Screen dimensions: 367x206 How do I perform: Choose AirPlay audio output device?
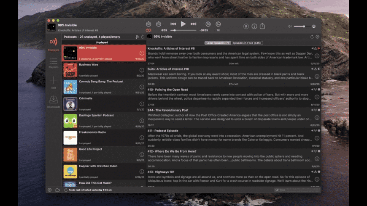coord(314,26)
